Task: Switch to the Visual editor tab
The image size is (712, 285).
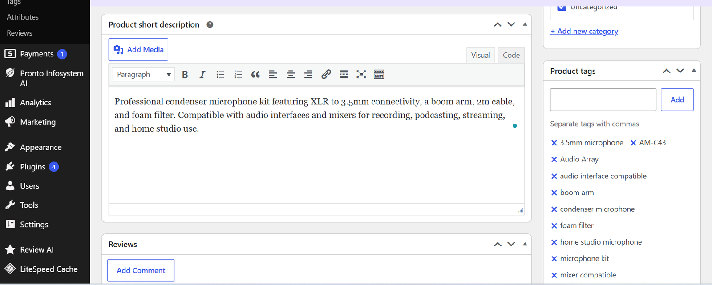Action: coord(481,55)
